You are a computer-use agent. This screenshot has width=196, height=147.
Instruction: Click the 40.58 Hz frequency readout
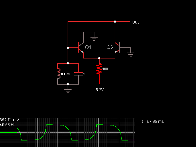8,125
